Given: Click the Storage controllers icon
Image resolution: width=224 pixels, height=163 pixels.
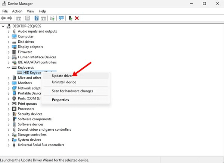Looking at the screenshot, I should 14,134.
